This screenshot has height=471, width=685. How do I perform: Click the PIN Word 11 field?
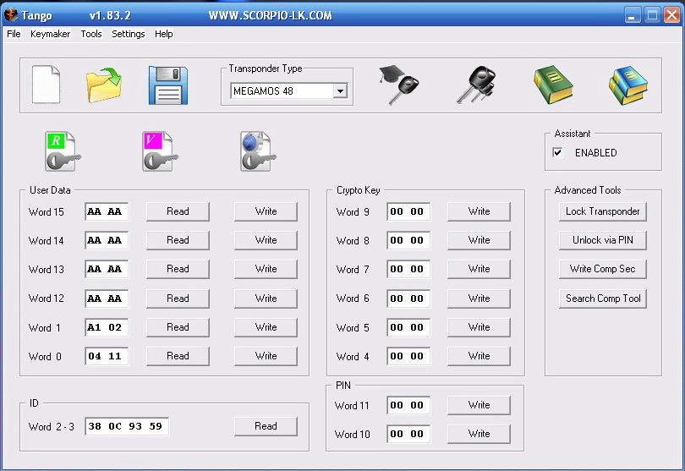point(408,405)
